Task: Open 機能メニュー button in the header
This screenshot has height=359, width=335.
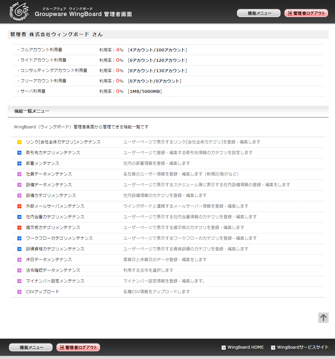Action: pos(259,13)
